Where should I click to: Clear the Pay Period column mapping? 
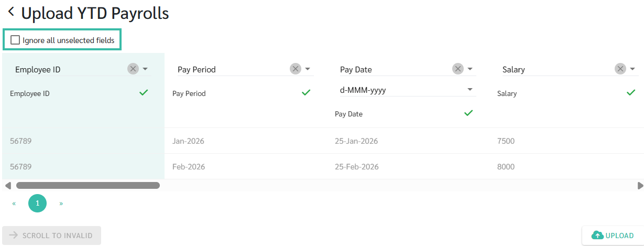tap(296, 69)
